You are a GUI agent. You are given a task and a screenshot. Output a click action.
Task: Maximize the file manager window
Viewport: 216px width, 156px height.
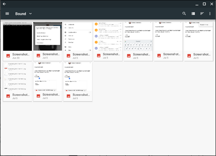click(x=204, y=4)
